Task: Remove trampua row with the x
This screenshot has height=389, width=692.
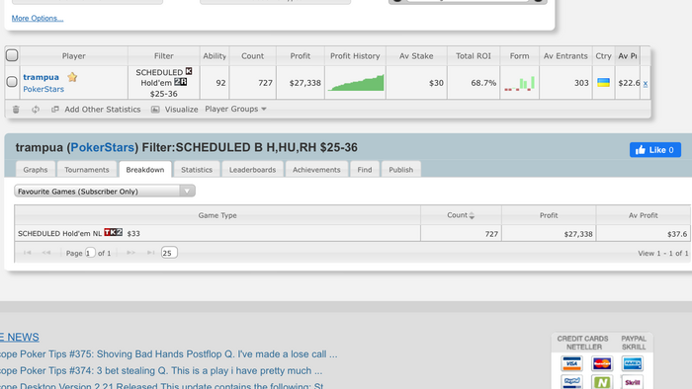Action: [646, 83]
